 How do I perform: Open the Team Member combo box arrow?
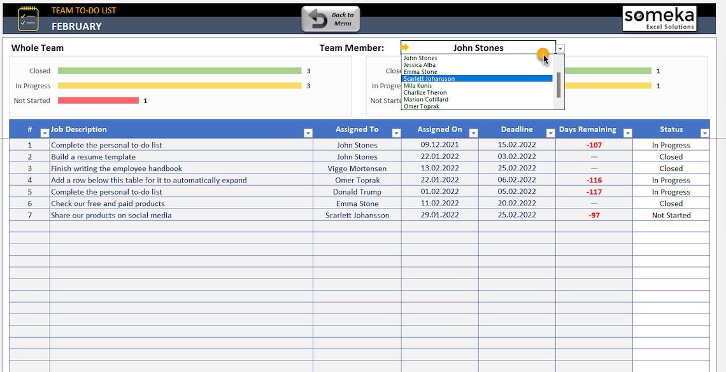pos(559,48)
